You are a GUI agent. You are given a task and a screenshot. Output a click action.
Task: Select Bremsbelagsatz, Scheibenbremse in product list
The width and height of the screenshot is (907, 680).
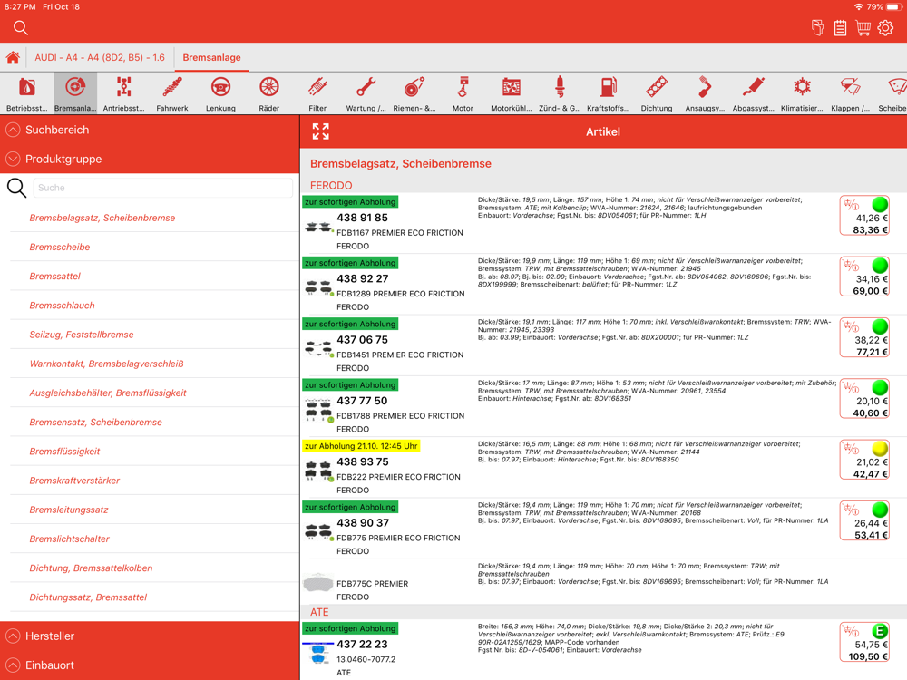[x=102, y=218]
